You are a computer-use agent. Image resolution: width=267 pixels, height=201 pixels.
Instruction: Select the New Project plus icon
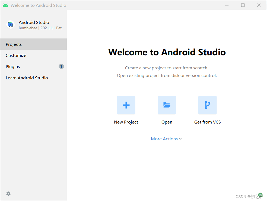(x=126, y=105)
